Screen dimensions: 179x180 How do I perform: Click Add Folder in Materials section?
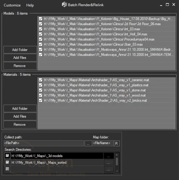pyautogui.click(x=20, y=108)
